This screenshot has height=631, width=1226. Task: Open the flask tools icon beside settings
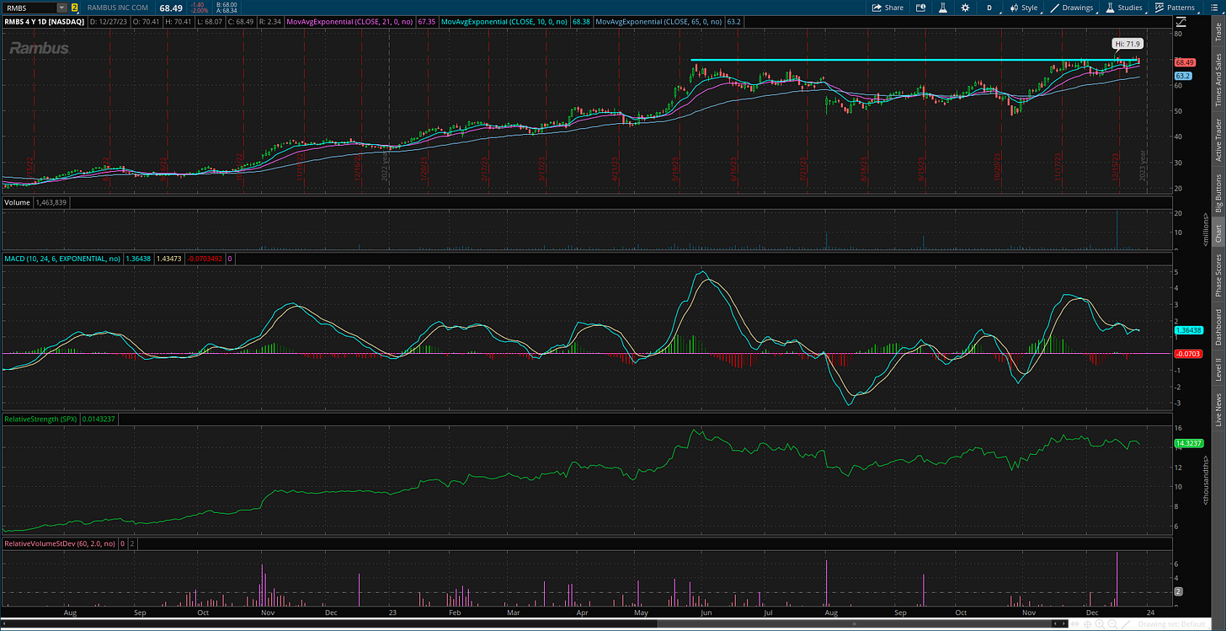(943, 7)
